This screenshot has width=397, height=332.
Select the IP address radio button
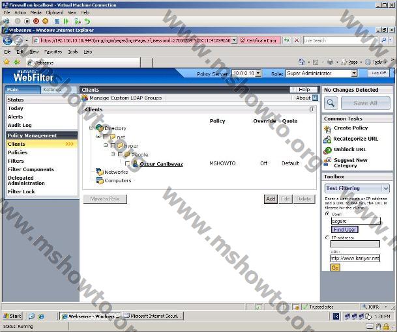tap(327, 238)
